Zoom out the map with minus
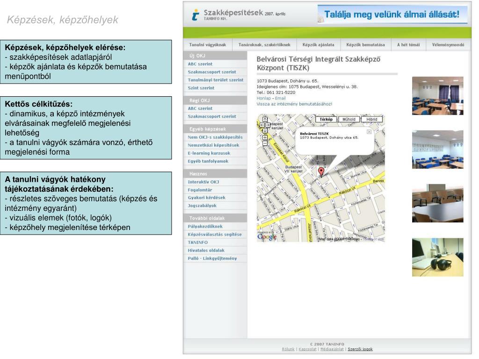 [265, 143]
